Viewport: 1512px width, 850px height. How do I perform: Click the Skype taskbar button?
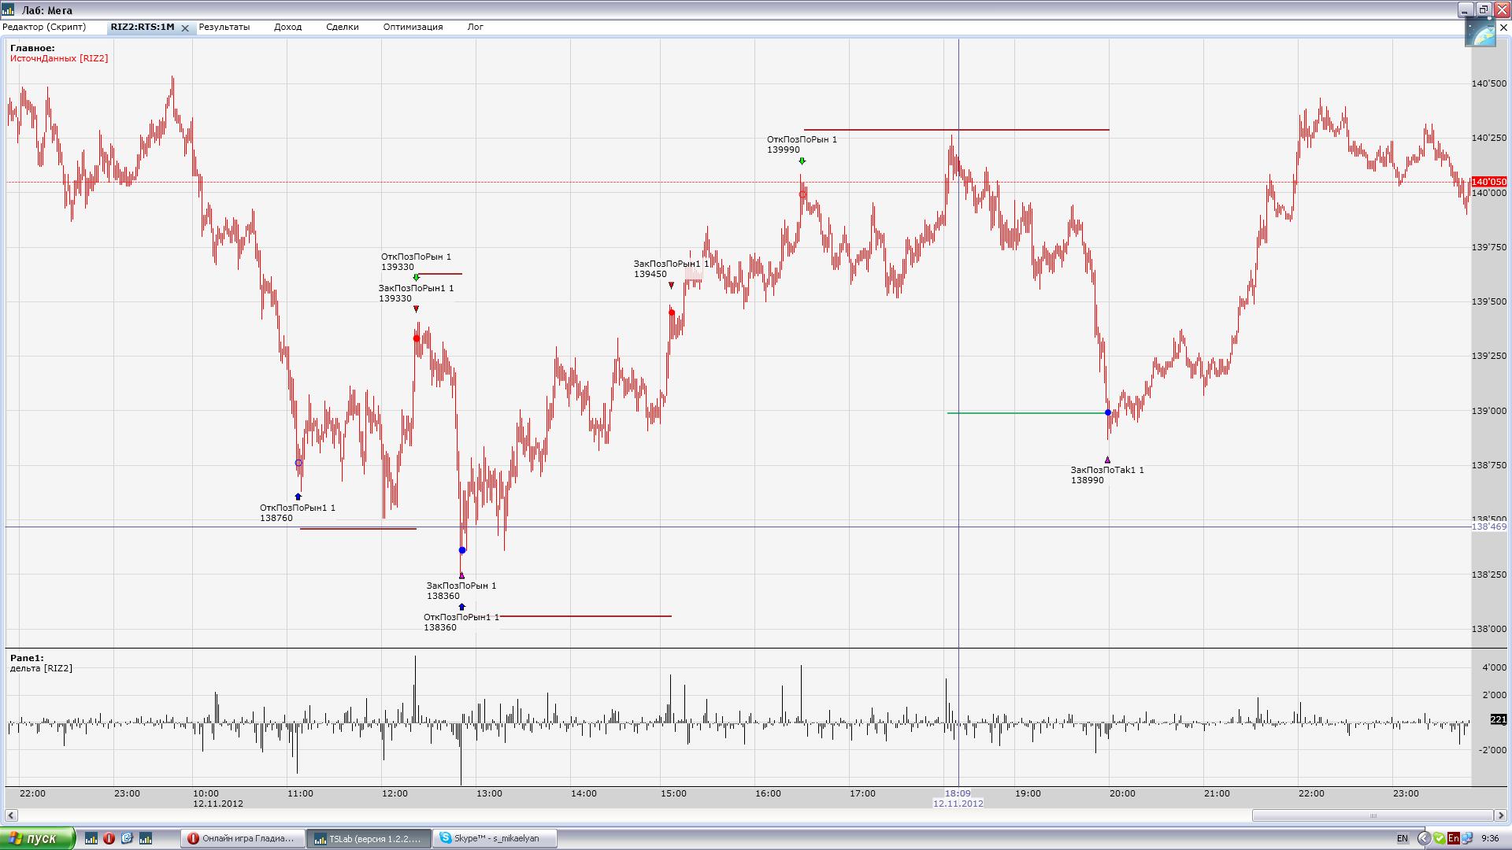(x=496, y=838)
